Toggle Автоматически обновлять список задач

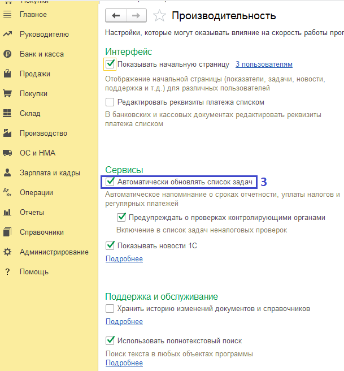point(110,182)
